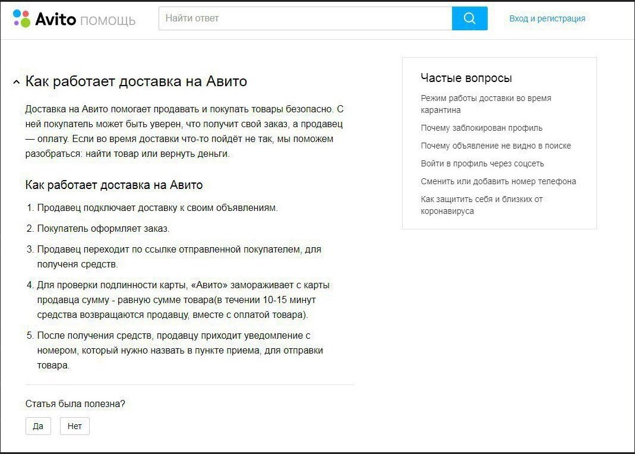Click step 5 "После получения средств"
This screenshot has height=454, width=635.
[x=180, y=351]
